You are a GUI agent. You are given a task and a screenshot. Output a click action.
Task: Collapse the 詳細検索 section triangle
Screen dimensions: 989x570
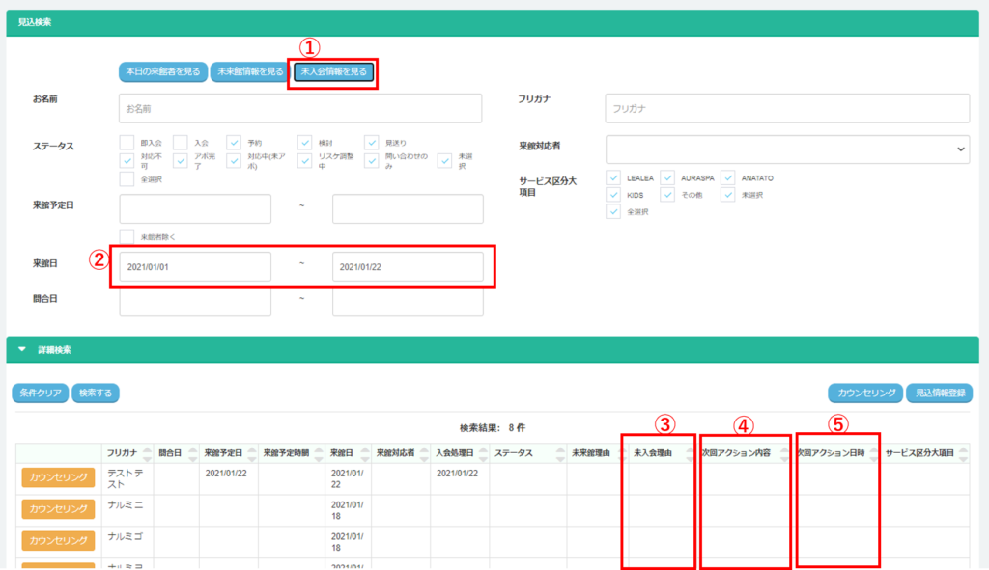click(22, 350)
